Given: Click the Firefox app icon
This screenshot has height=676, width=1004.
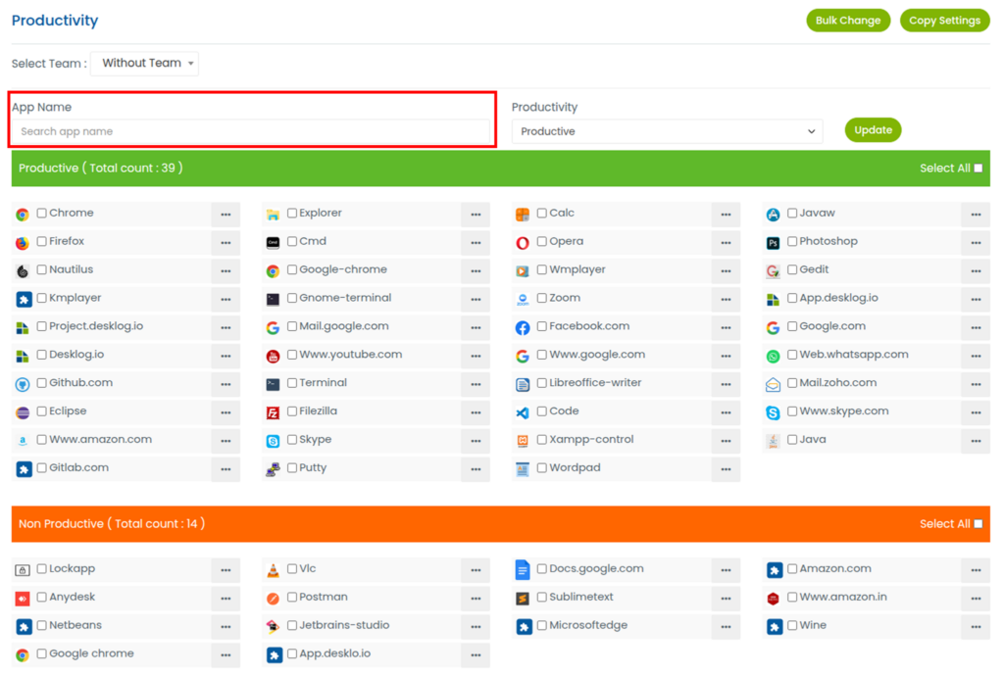Looking at the screenshot, I should coord(23,243).
